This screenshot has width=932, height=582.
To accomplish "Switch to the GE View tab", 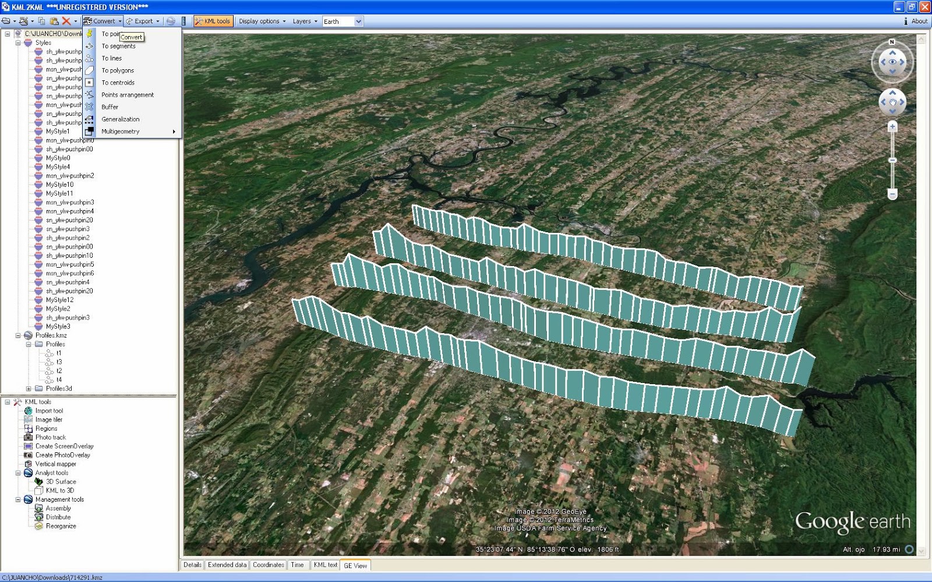I will pos(355,566).
